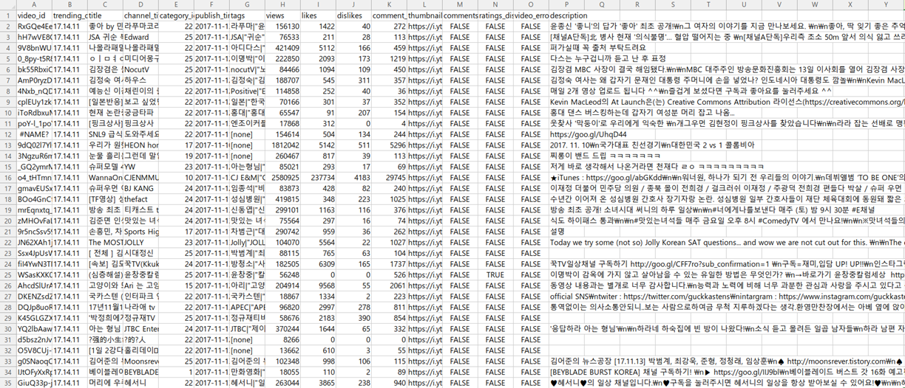Select row number 25 header

pyautogui.click(x=7, y=274)
